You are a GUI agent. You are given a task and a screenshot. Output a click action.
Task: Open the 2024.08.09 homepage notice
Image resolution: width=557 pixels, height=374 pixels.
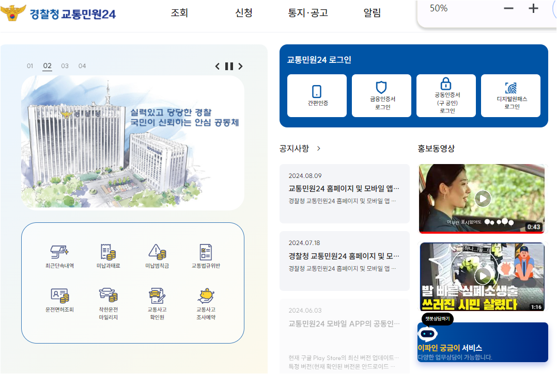click(344, 188)
